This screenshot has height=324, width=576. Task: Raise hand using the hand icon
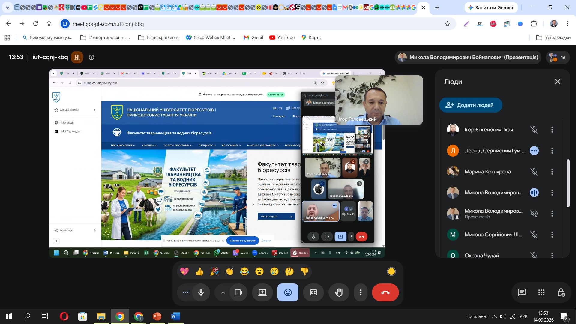[x=339, y=292]
